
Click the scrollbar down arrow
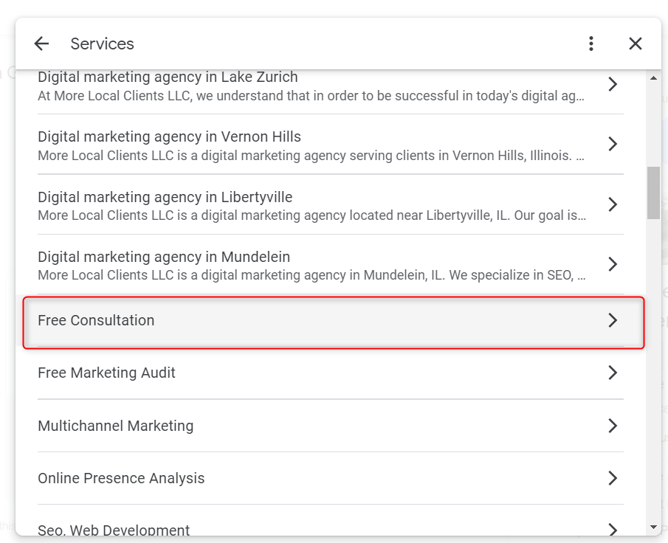click(653, 528)
